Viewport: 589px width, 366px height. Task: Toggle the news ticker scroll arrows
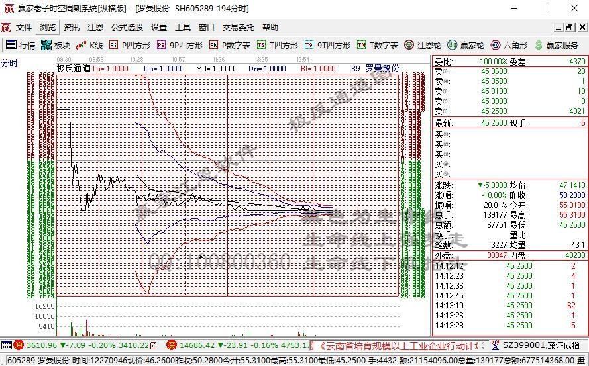coord(484,345)
